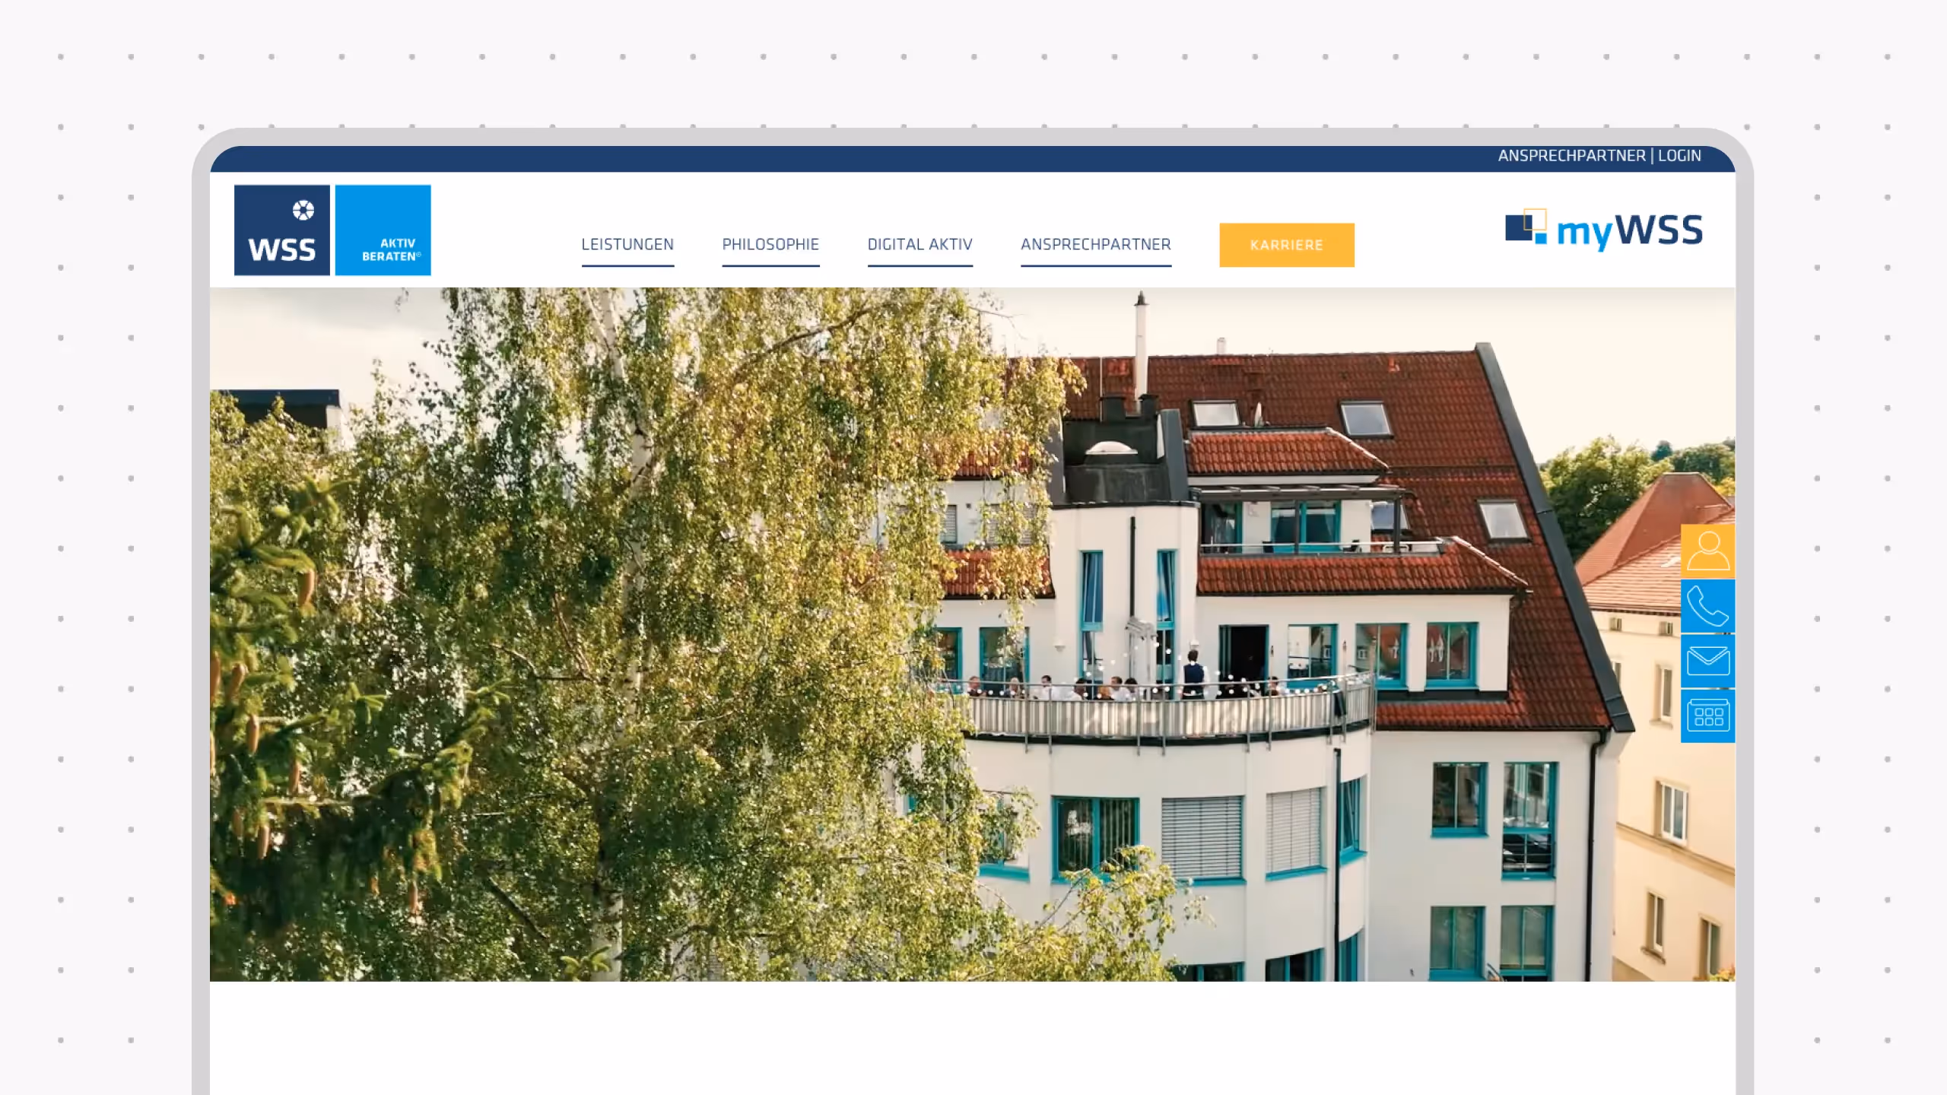1947x1095 pixels.
Task: Click the wheel emblem above WSS lettering
Action: [x=303, y=210]
